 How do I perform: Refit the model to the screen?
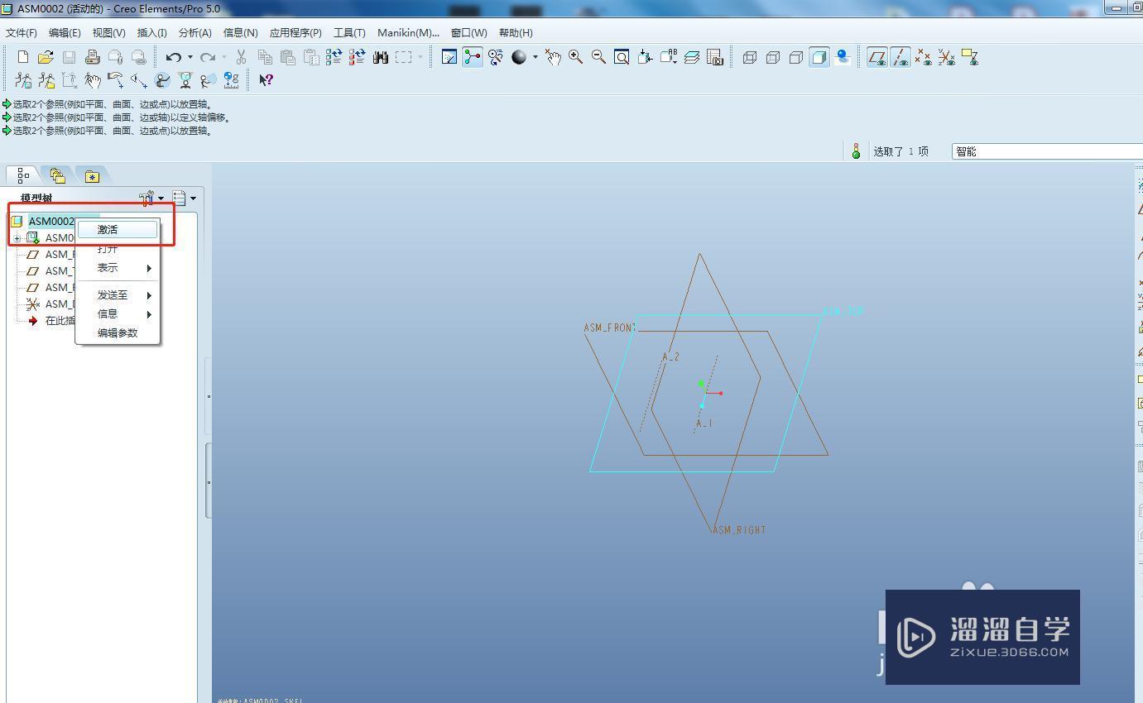(x=622, y=57)
